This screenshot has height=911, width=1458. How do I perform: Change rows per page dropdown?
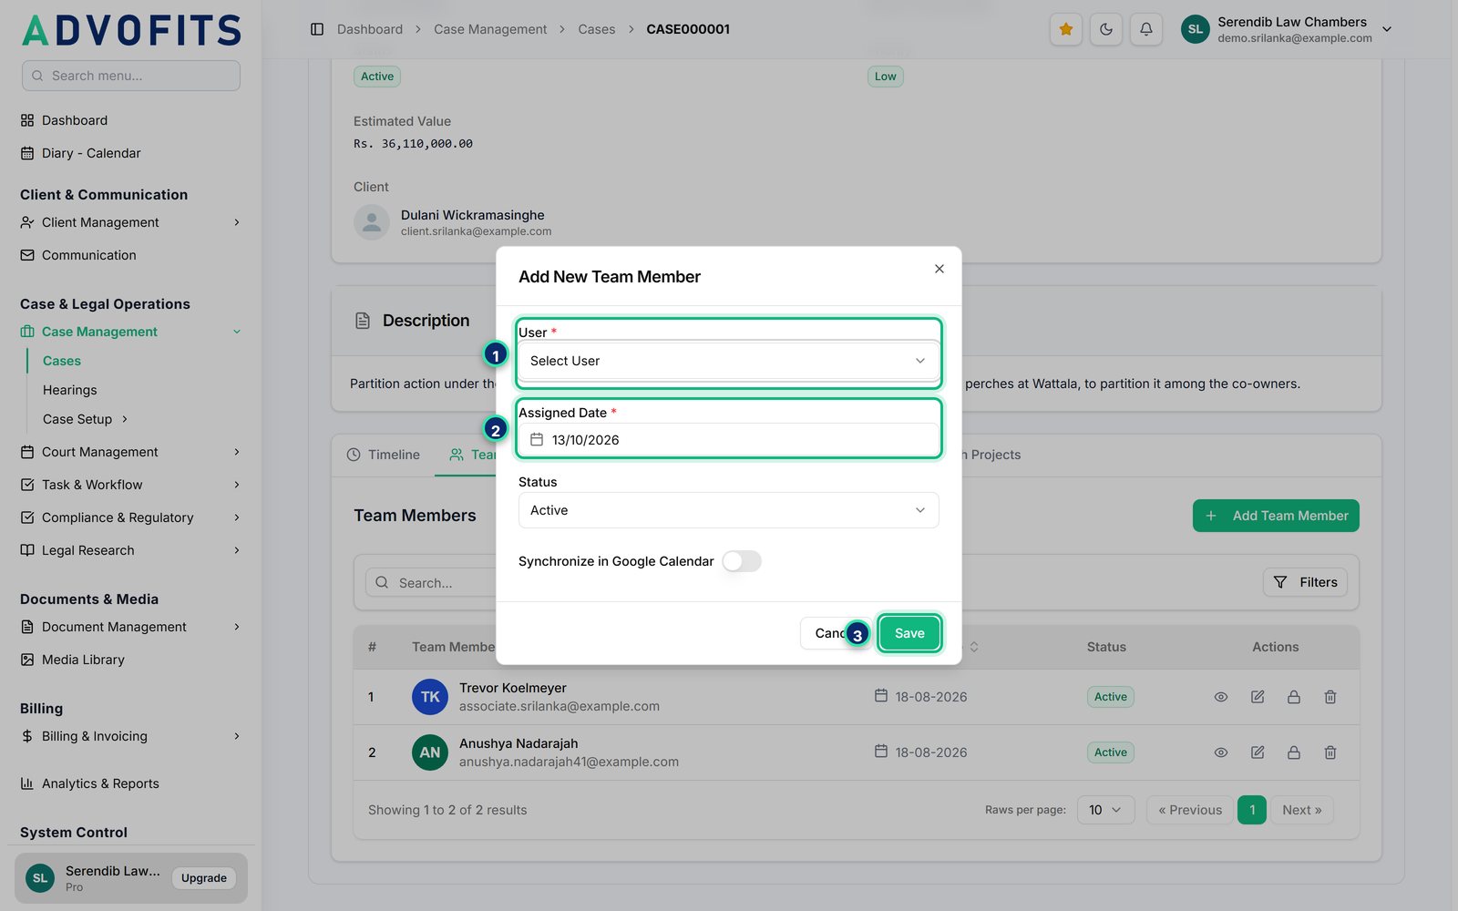(1105, 810)
